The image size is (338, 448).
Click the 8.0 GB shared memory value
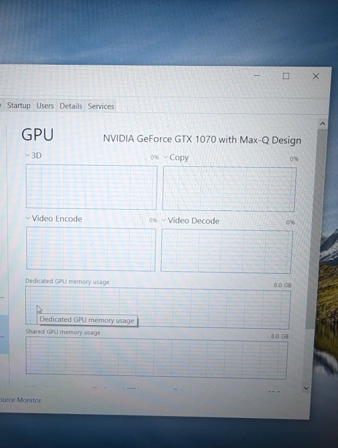click(280, 336)
